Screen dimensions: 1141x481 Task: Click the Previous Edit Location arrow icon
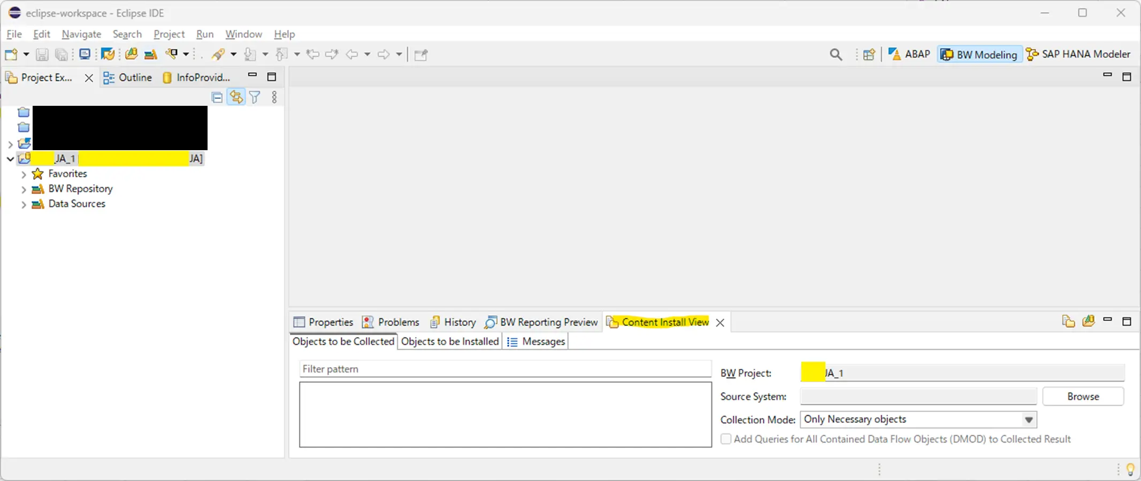click(x=313, y=54)
